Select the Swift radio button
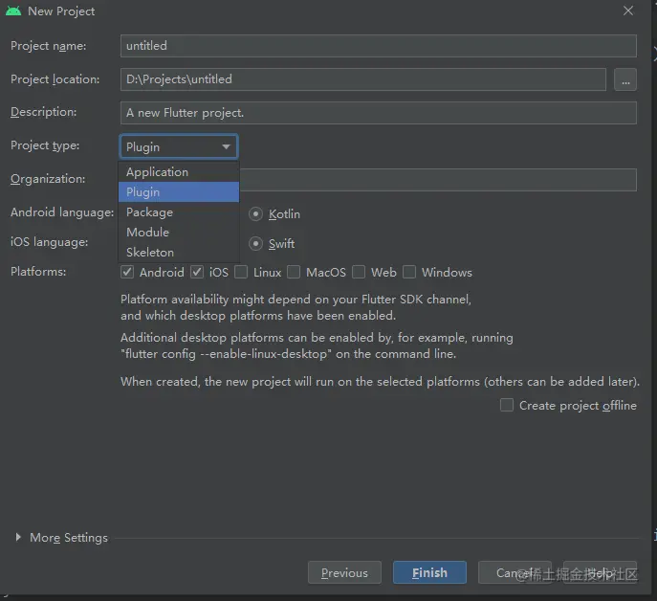This screenshot has width=657, height=601. 255,244
